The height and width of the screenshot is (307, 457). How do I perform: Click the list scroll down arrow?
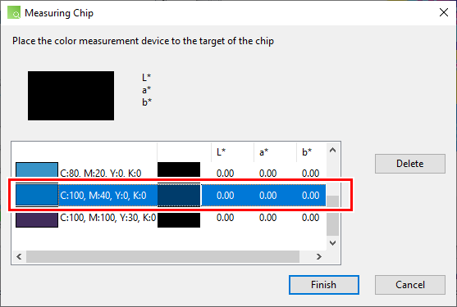(332, 243)
